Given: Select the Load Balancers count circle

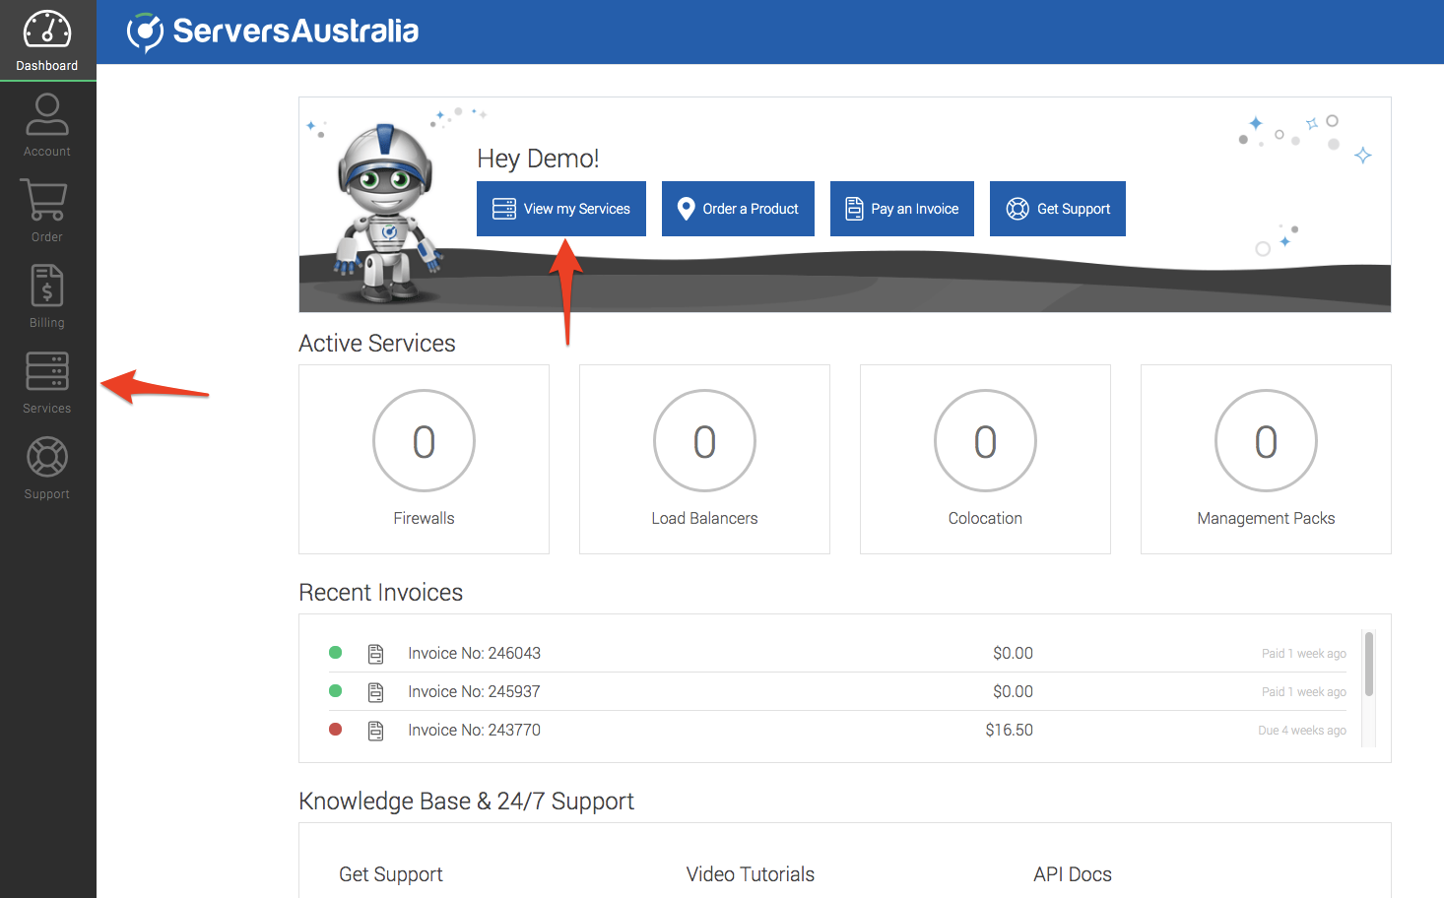Looking at the screenshot, I should tap(704, 441).
